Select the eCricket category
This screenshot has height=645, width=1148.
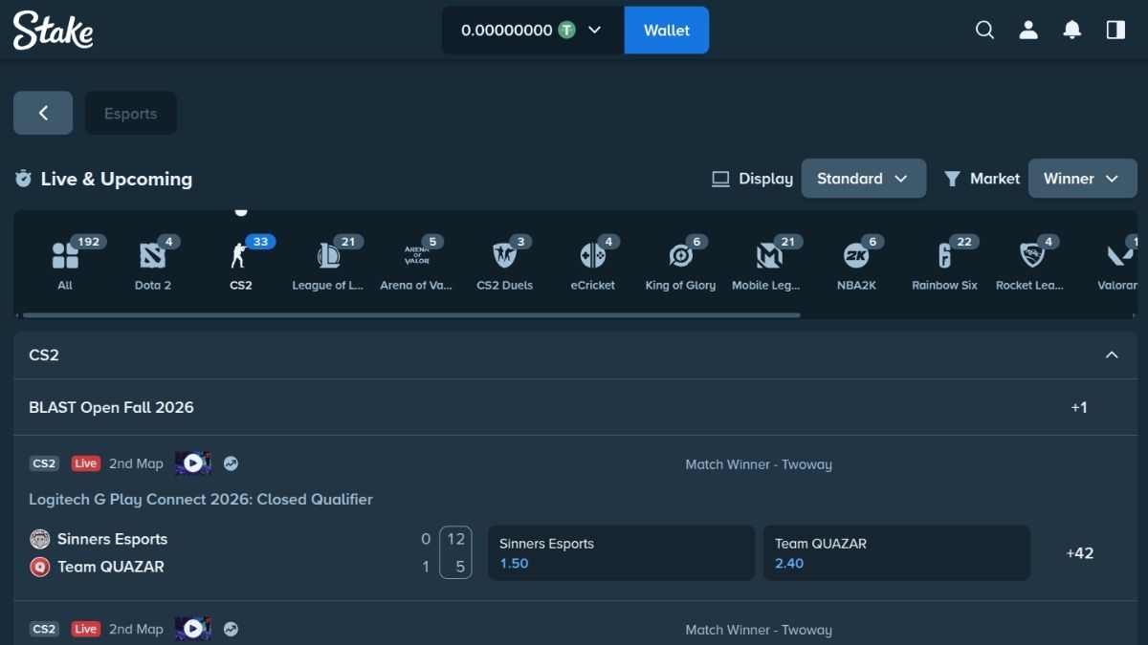pos(592,264)
